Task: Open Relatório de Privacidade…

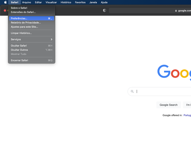Action: 32,23
